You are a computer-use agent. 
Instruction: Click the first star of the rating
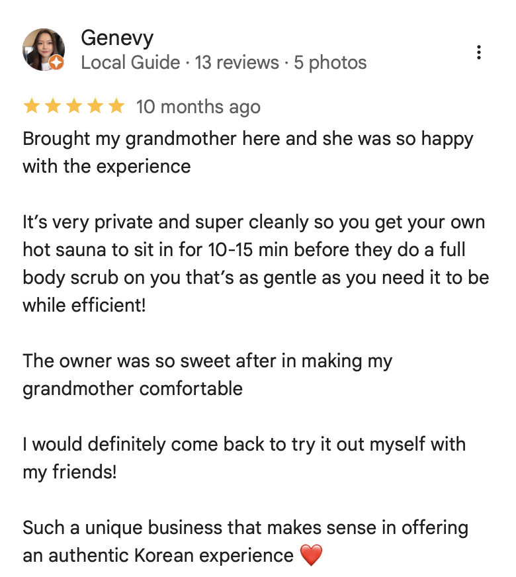(31, 107)
